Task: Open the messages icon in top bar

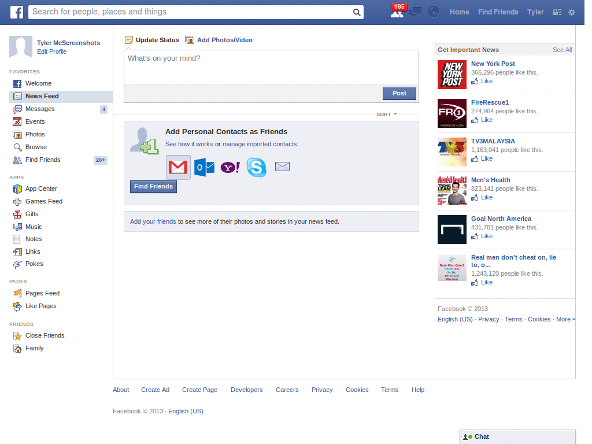Action: [x=415, y=12]
